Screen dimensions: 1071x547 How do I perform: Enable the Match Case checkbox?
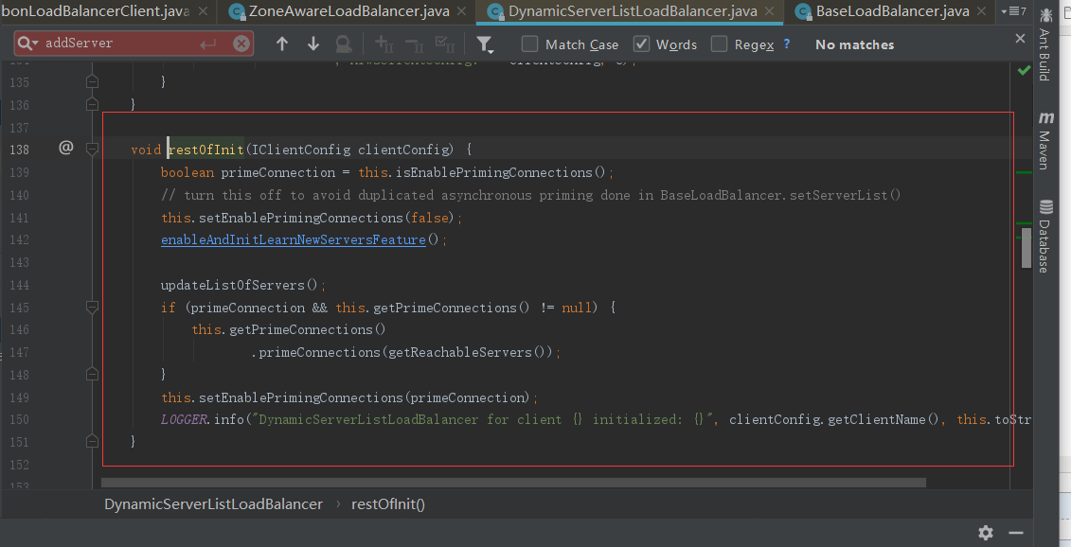(x=529, y=44)
